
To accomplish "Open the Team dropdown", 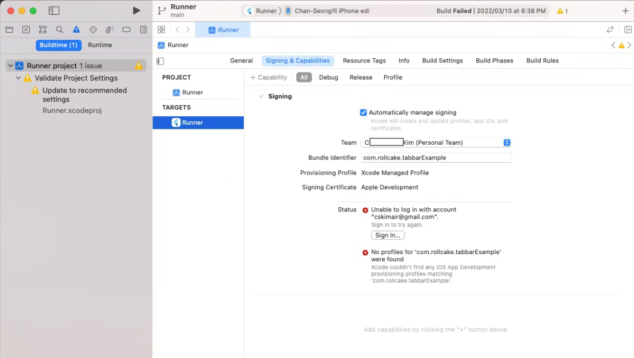I will pos(436,142).
